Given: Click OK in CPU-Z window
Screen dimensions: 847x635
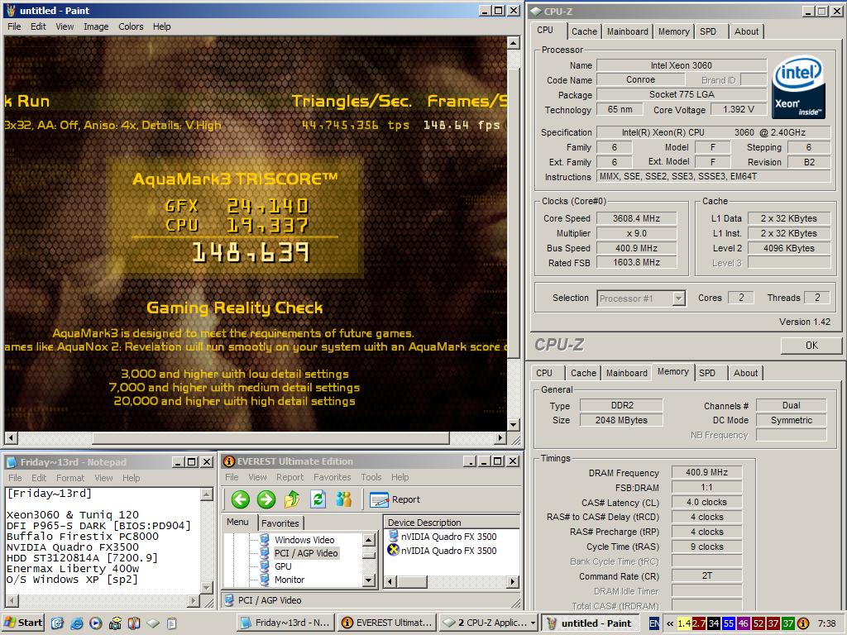Looking at the screenshot, I should [x=811, y=346].
